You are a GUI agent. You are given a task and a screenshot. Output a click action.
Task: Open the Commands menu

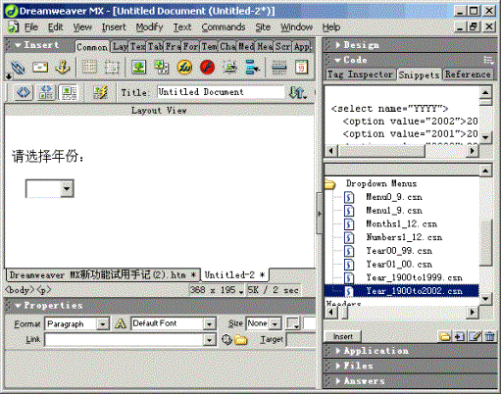(x=224, y=27)
